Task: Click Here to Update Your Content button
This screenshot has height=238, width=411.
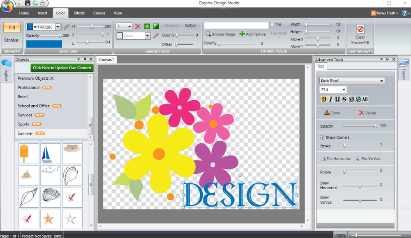Action: [62, 68]
